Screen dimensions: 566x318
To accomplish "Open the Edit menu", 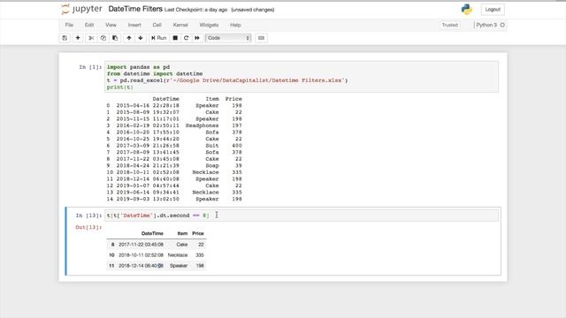I will click(x=89, y=25).
